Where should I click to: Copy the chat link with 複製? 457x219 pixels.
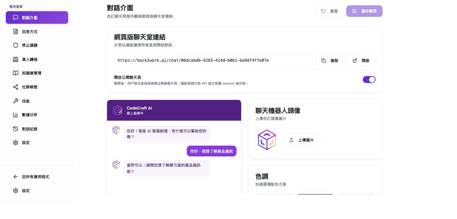(x=330, y=61)
